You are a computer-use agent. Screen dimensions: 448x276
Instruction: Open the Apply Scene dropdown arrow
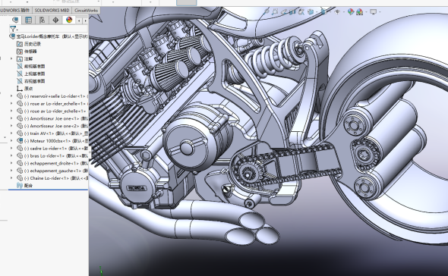[366, 11]
